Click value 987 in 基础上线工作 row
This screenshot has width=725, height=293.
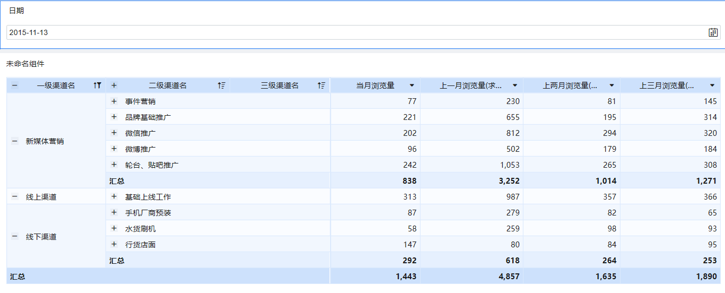[x=513, y=197]
